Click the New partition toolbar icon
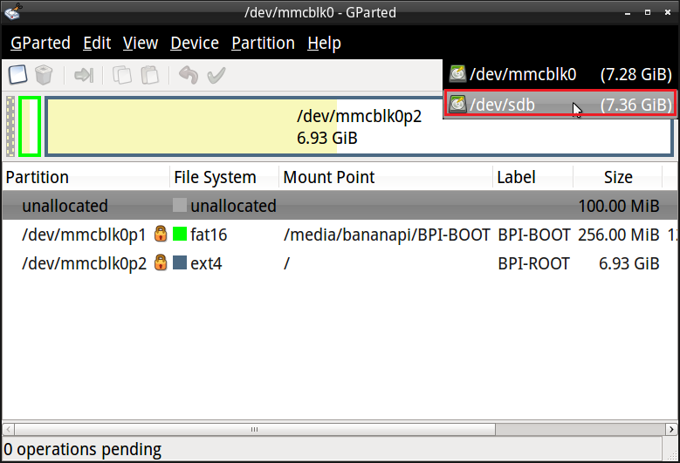The height and width of the screenshot is (463, 680). click(x=17, y=75)
